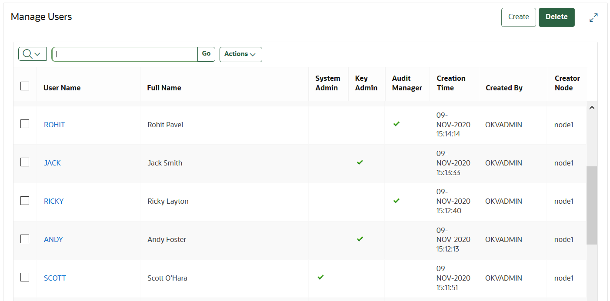Image resolution: width=610 pixels, height=301 pixels.
Task: Click the expand/maximize region icon
Action: (x=593, y=17)
